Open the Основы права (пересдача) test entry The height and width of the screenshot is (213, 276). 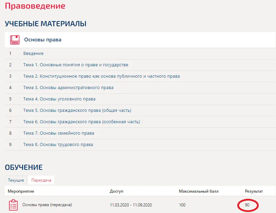tap(47, 205)
